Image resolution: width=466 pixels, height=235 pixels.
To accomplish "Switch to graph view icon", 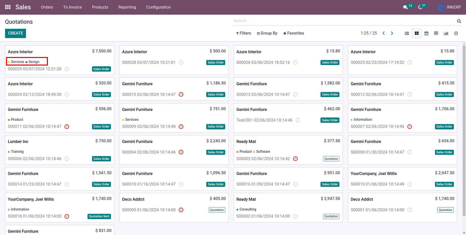I will click(x=446, y=33).
